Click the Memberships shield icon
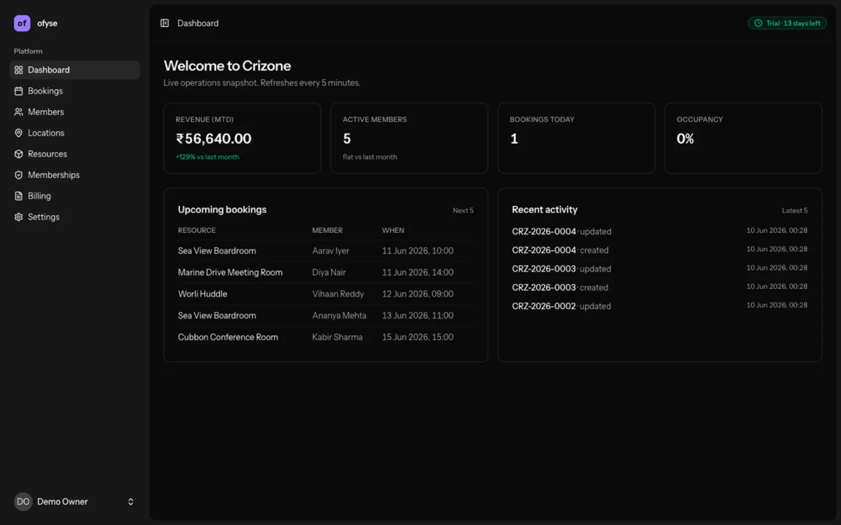This screenshot has height=525, width=841. (x=18, y=175)
